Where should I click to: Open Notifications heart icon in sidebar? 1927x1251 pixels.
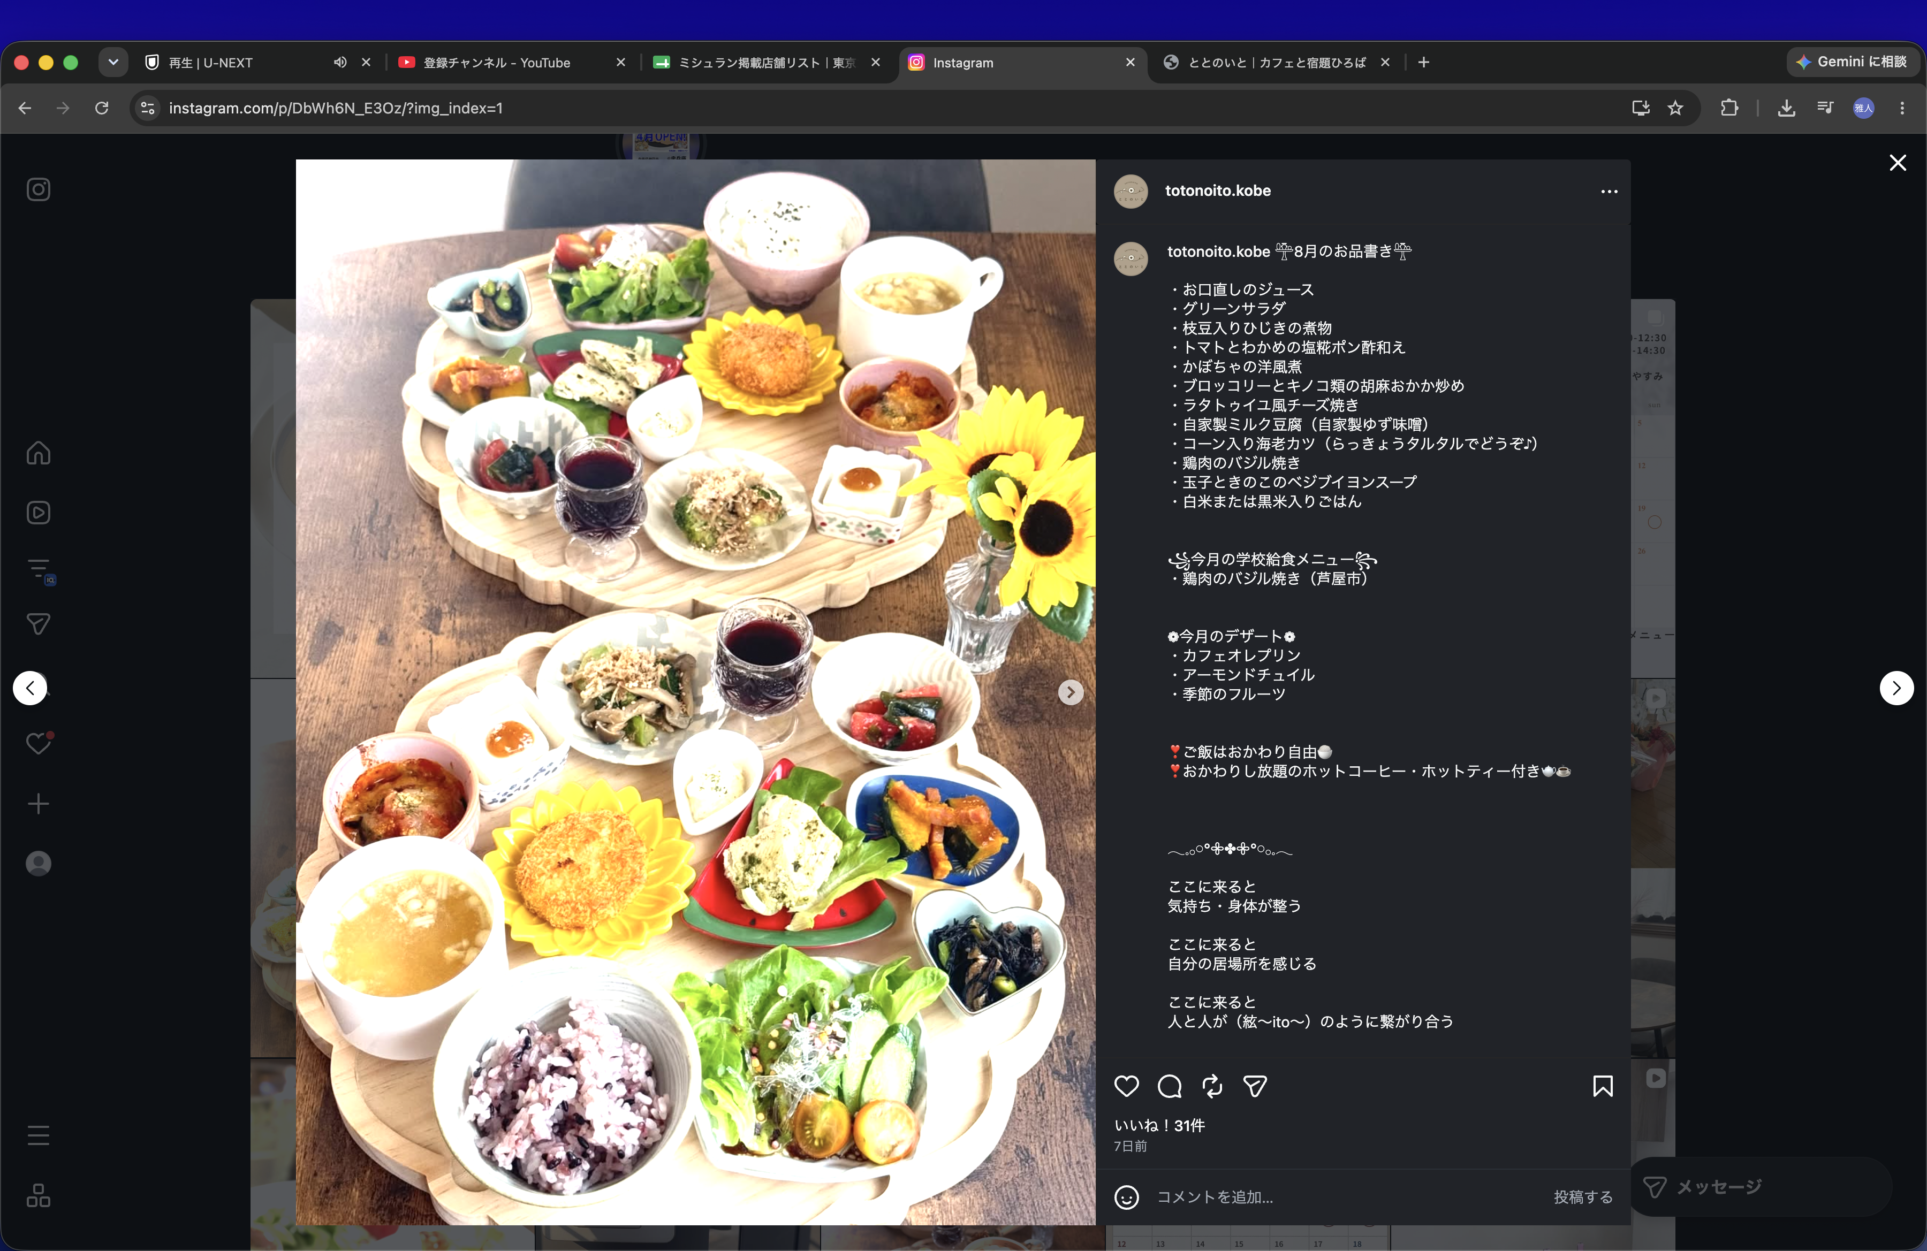38,743
